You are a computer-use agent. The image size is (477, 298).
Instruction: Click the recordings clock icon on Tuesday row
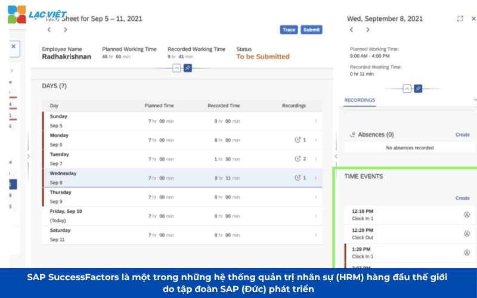pyautogui.click(x=297, y=159)
